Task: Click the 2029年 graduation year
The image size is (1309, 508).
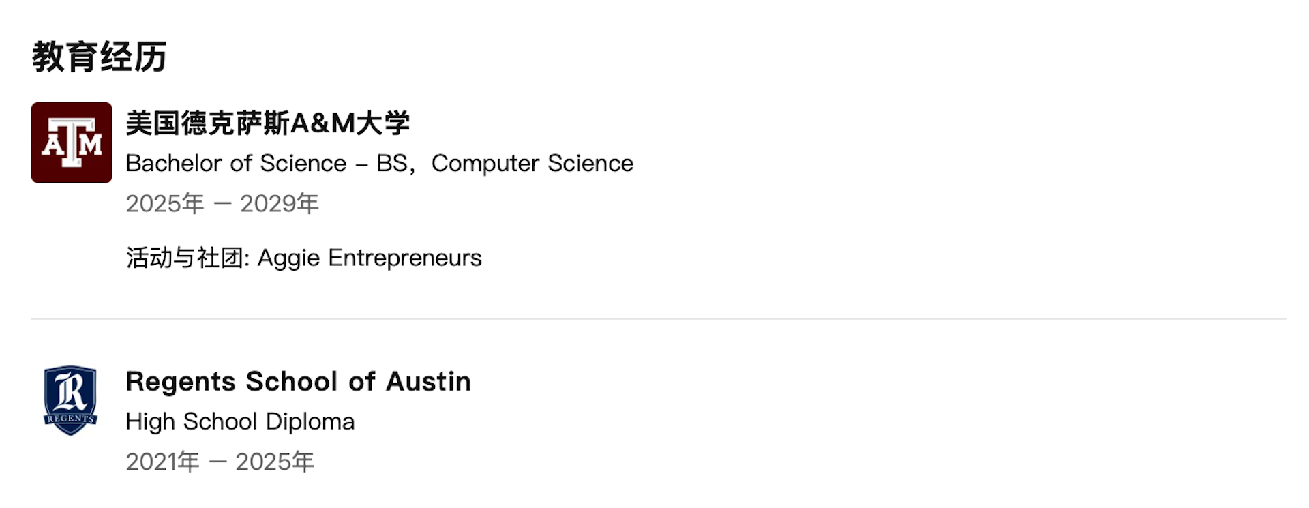Action: [279, 203]
